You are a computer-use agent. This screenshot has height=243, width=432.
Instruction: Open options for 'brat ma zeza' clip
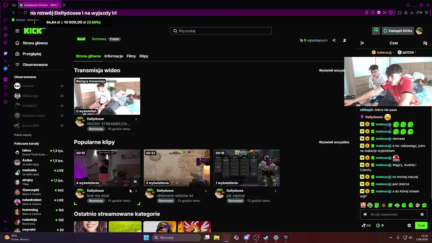pyautogui.click(x=136, y=191)
